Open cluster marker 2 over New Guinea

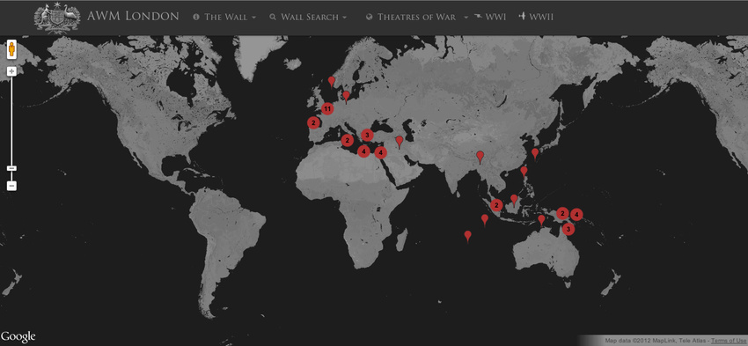563,213
